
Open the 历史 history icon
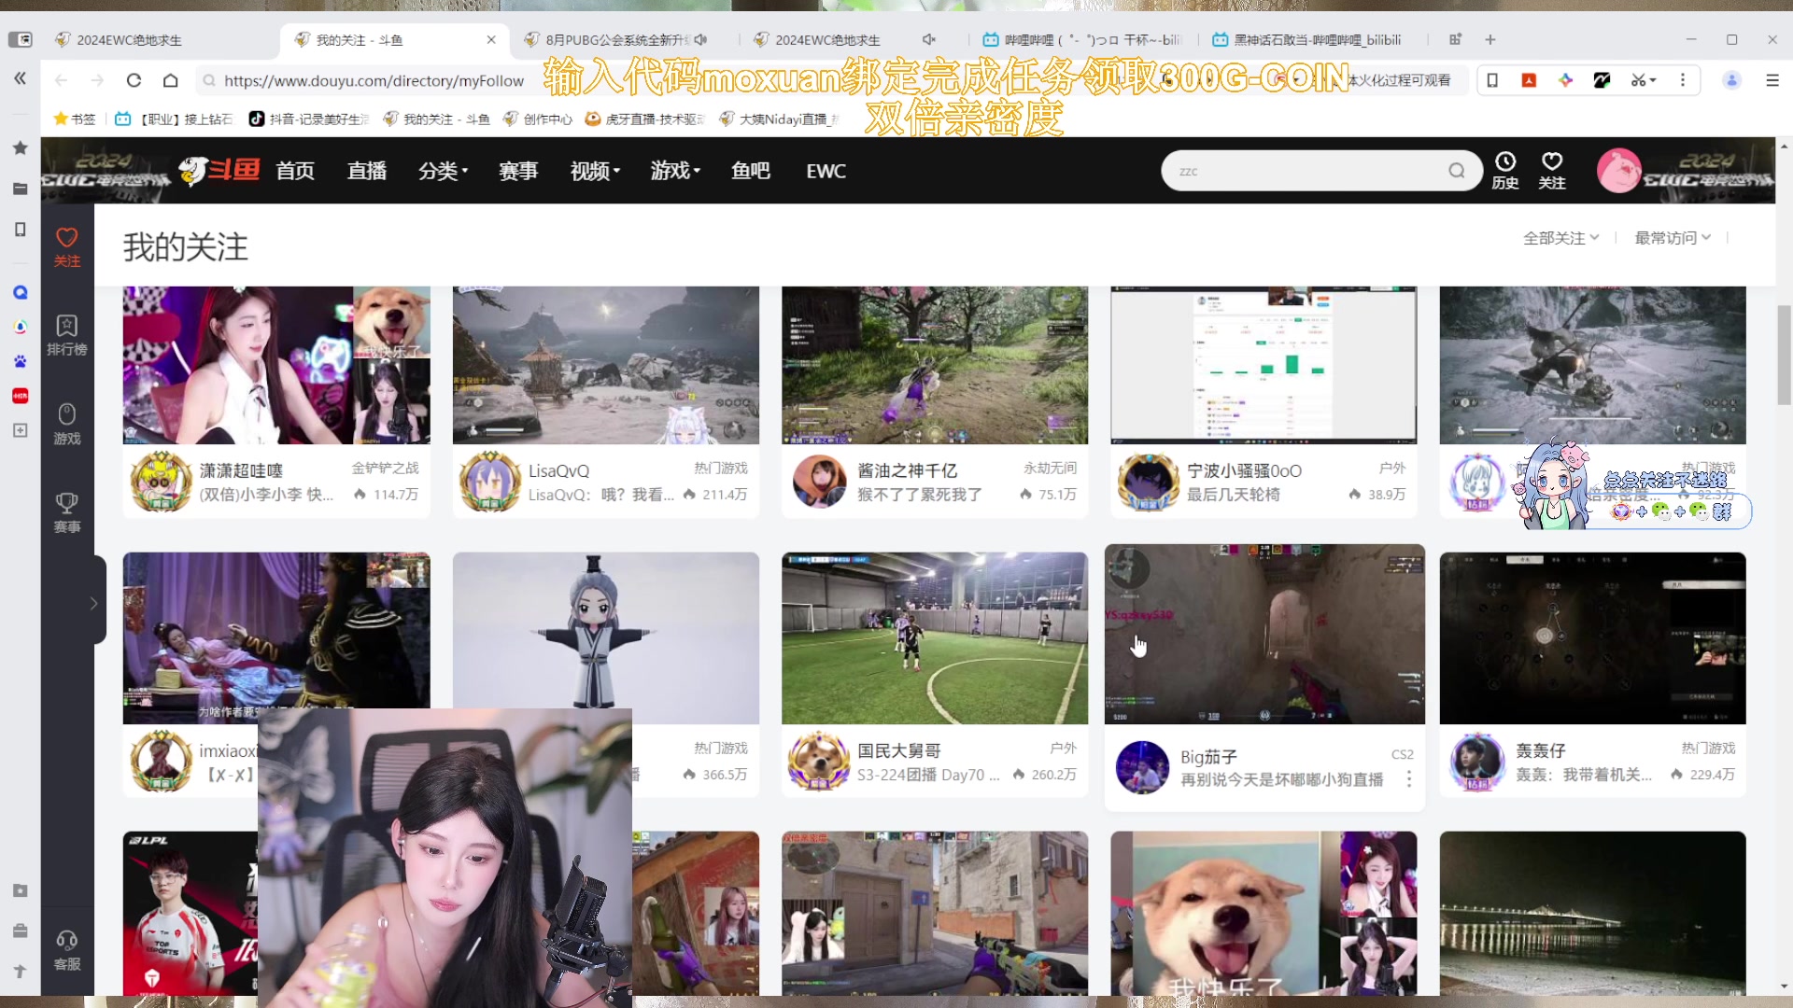pyautogui.click(x=1505, y=171)
